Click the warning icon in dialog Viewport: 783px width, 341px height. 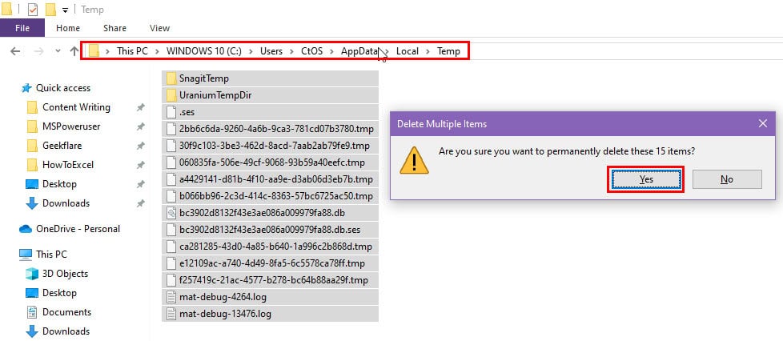414,160
